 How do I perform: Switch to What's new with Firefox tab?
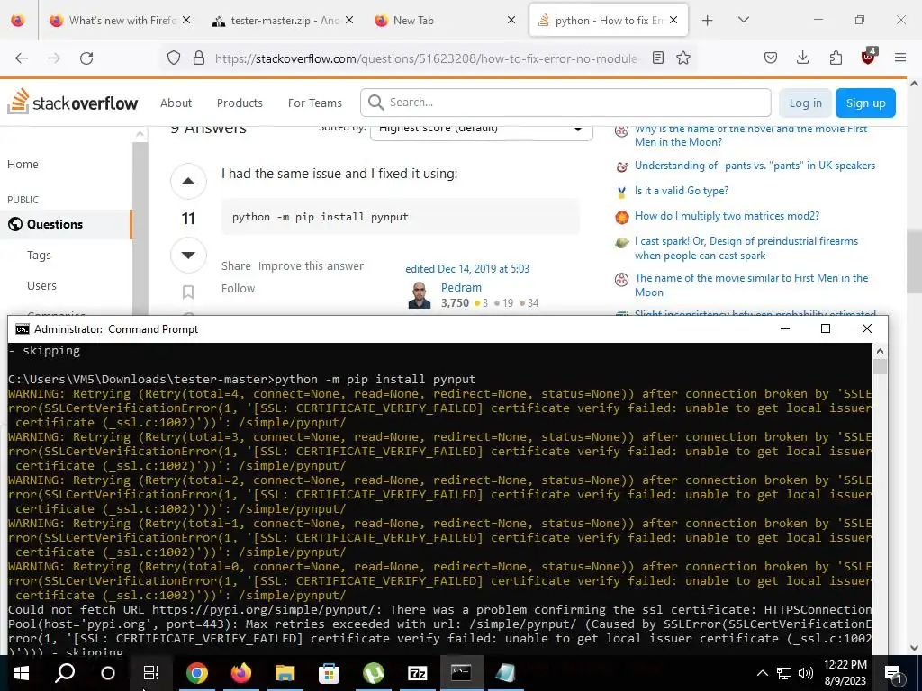click(x=122, y=21)
